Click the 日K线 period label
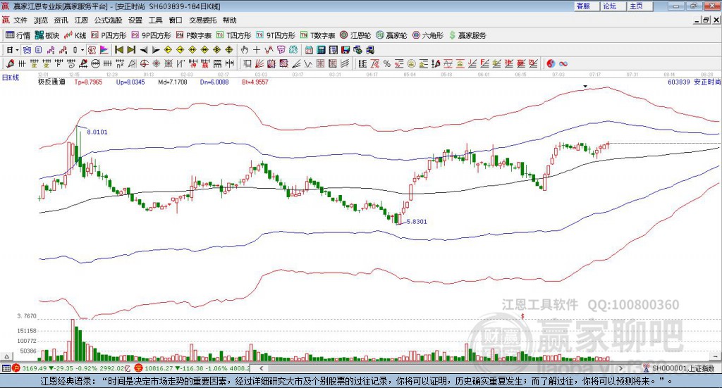Viewport: 722px width, 388px height. point(10,77)
